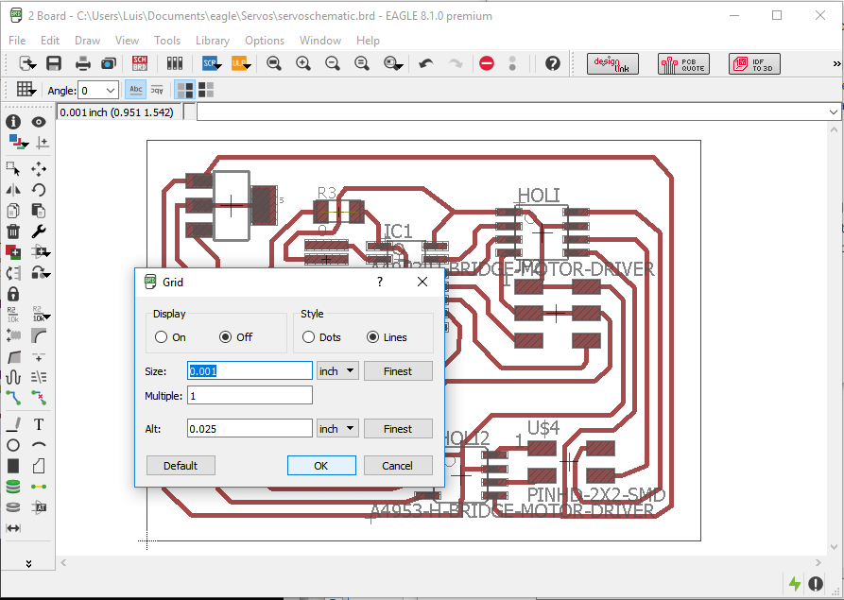The height and width of the screenshot is (600, 844).
Task: Expand more tools at sidebar bottom
Action: [28, 563]
